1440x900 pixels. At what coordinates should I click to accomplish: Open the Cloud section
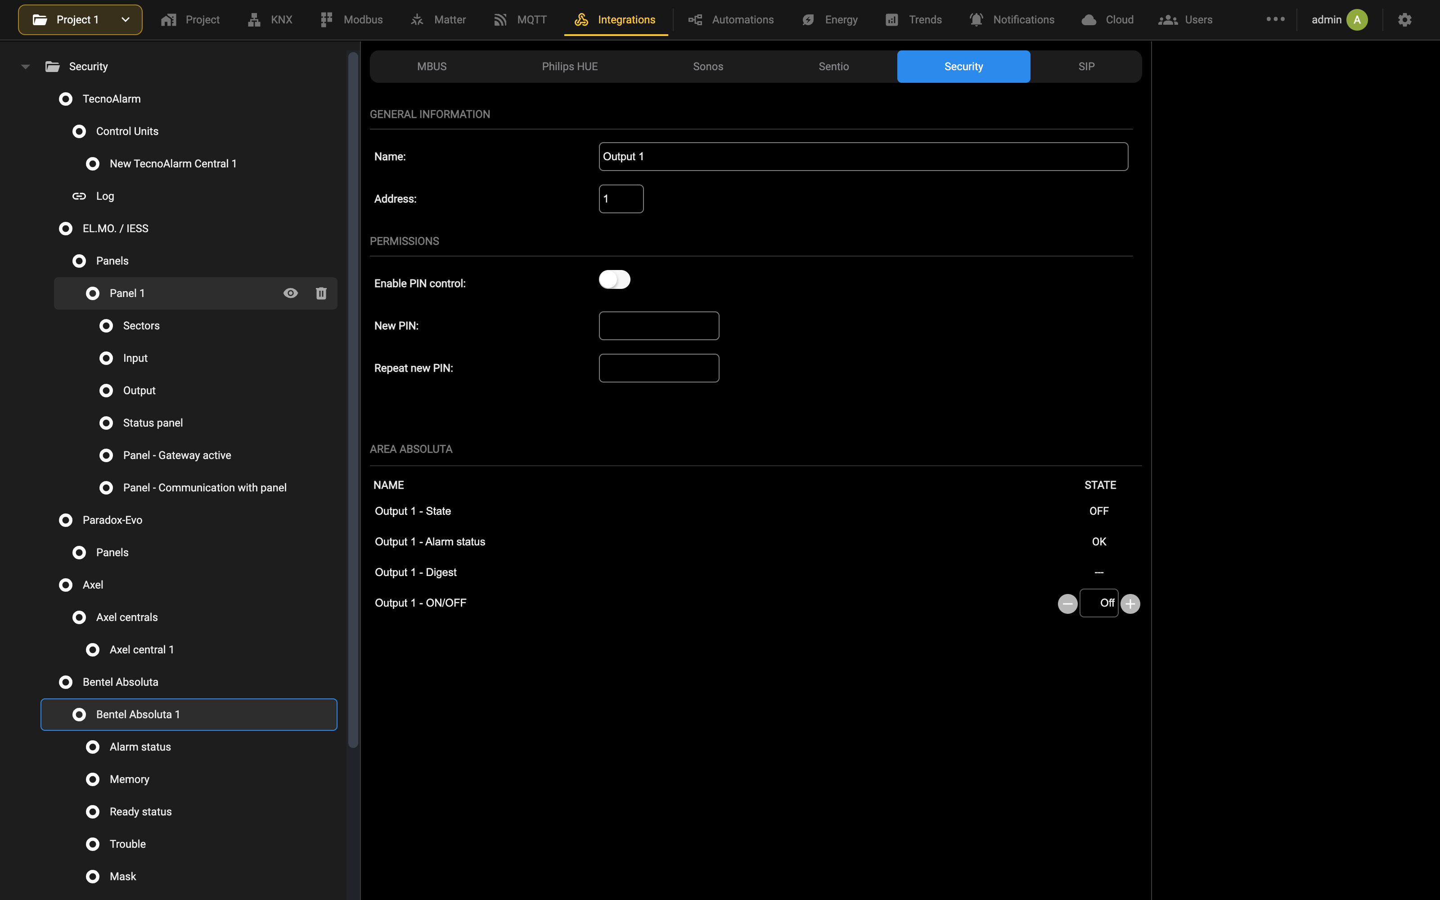1107,20
